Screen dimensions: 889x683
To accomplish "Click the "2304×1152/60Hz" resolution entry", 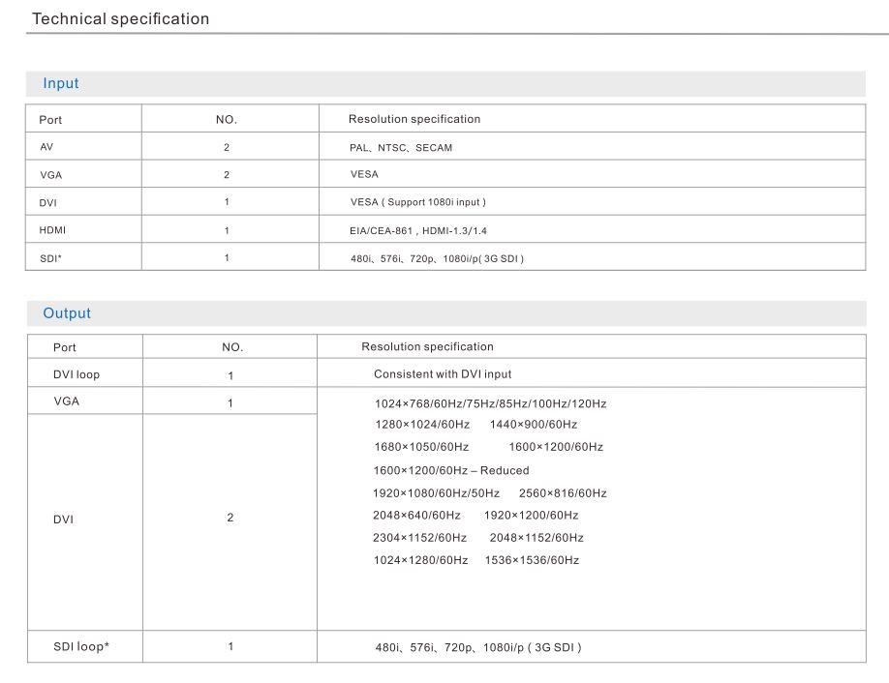I will click(419, 538).
